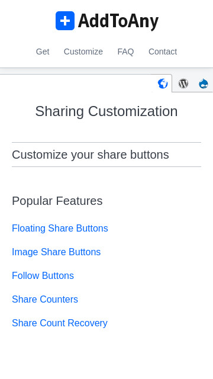Click the letter W in WordPress icon

[x=183, y=83]
